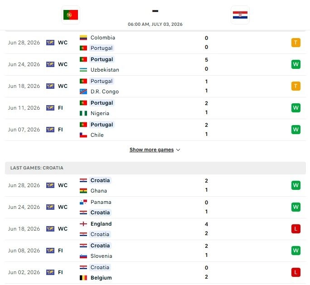Click the L badge for England vs Croatia
Image resolution: width=310 pixels, height=285 pixels.
[x=296, y=229]
